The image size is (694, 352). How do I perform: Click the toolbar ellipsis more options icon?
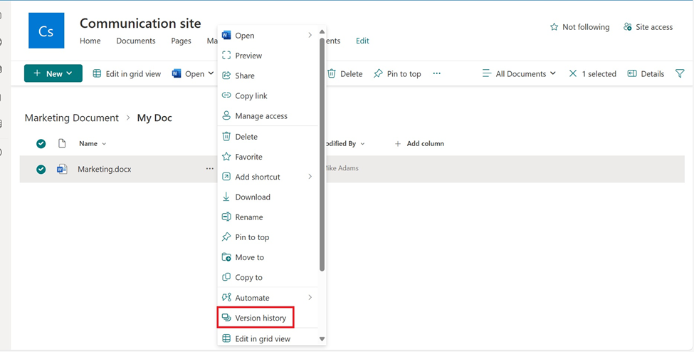click(x=437, y=73)
